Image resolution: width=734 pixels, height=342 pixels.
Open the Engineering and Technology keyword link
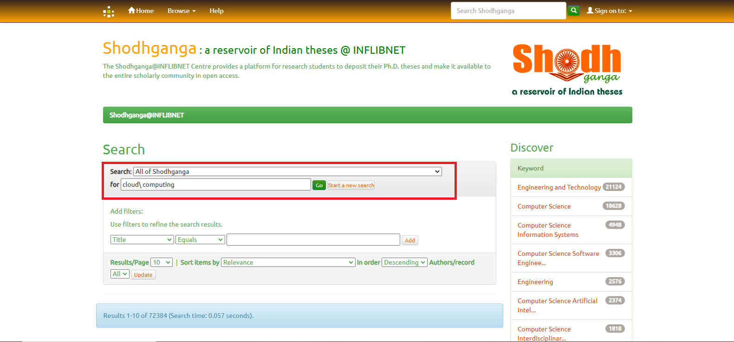pyautogui.click(x=559, y=187)
